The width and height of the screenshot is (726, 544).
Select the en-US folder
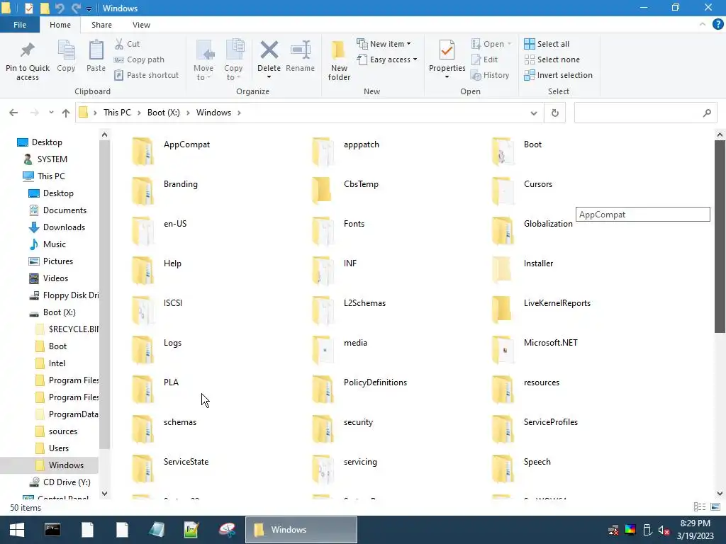[160, 230]
